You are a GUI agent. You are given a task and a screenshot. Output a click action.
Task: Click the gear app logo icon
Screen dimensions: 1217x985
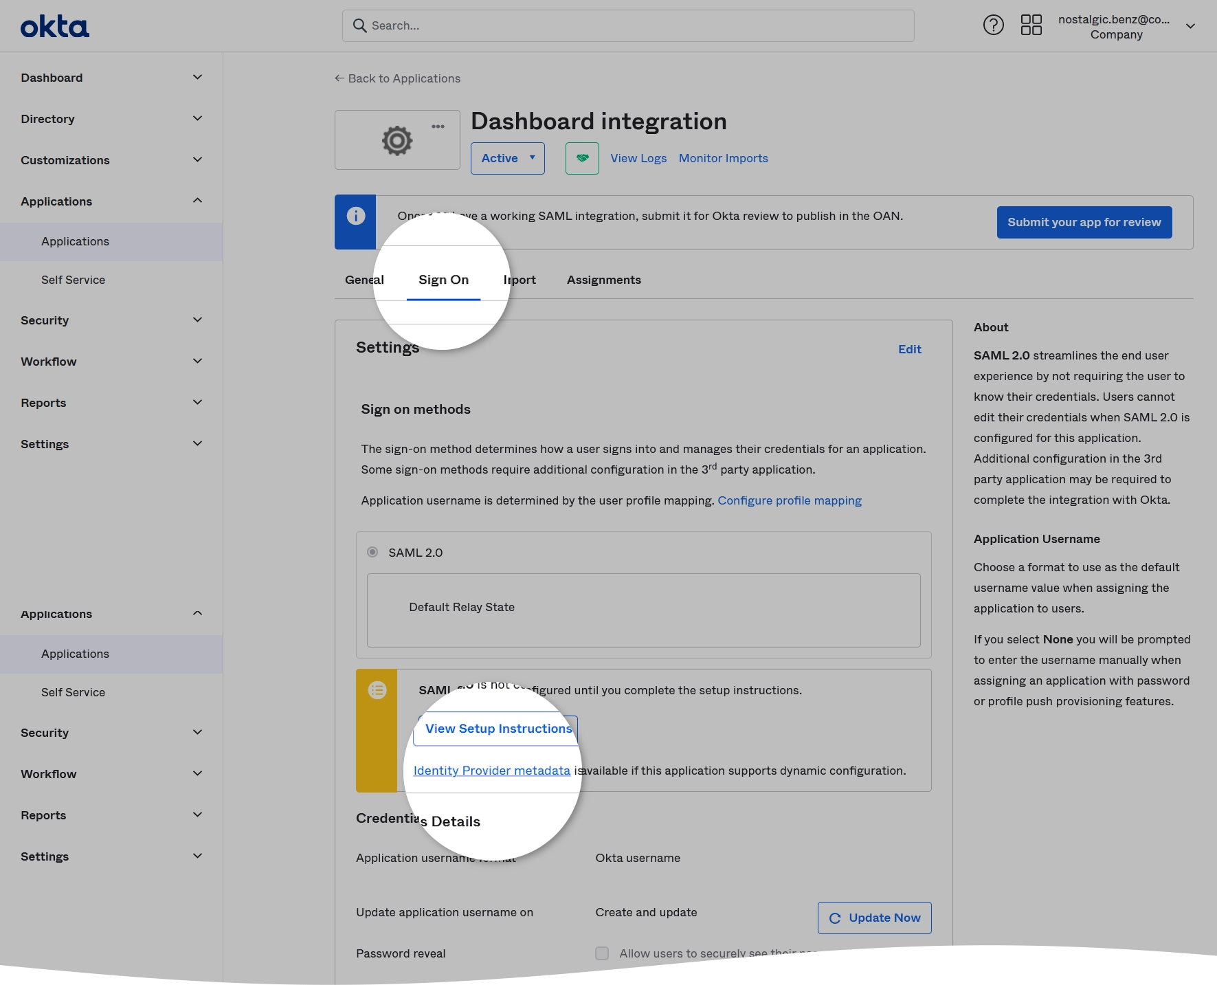(397, 140)
